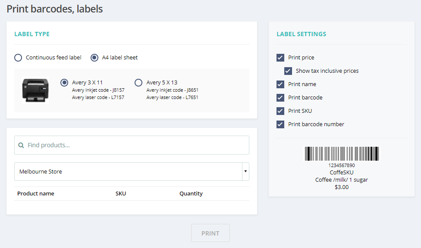Image resolution: width=421 pixels, height=248 pixels.
Task: Disable the Print name checkbox
Action: point(280,84)
